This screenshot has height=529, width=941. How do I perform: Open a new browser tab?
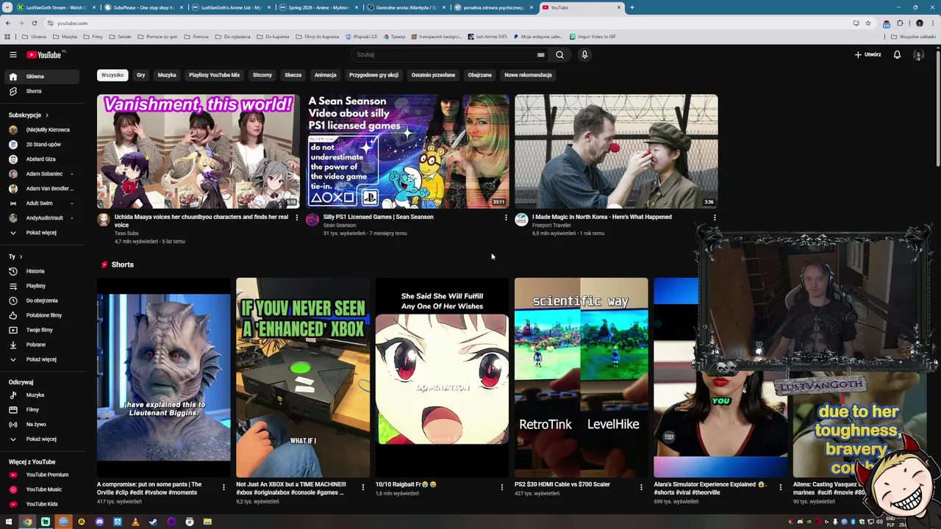[631, 7]
